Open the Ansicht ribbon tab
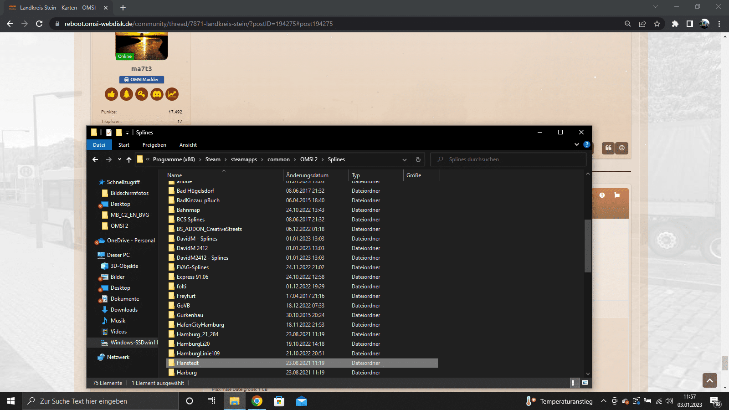729x410 pixels. (188, 145)
